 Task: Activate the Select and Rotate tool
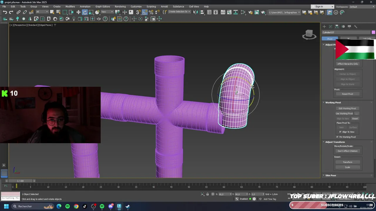(85, 12)
